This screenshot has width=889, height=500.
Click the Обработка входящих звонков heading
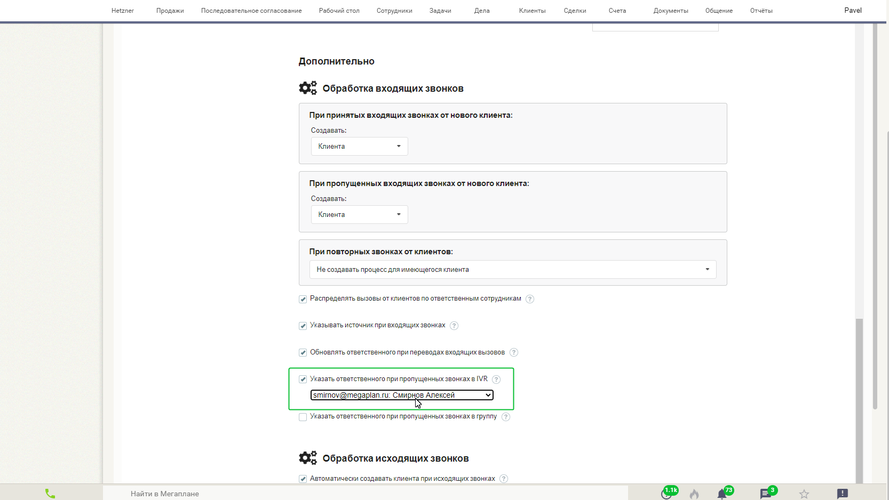393,88
